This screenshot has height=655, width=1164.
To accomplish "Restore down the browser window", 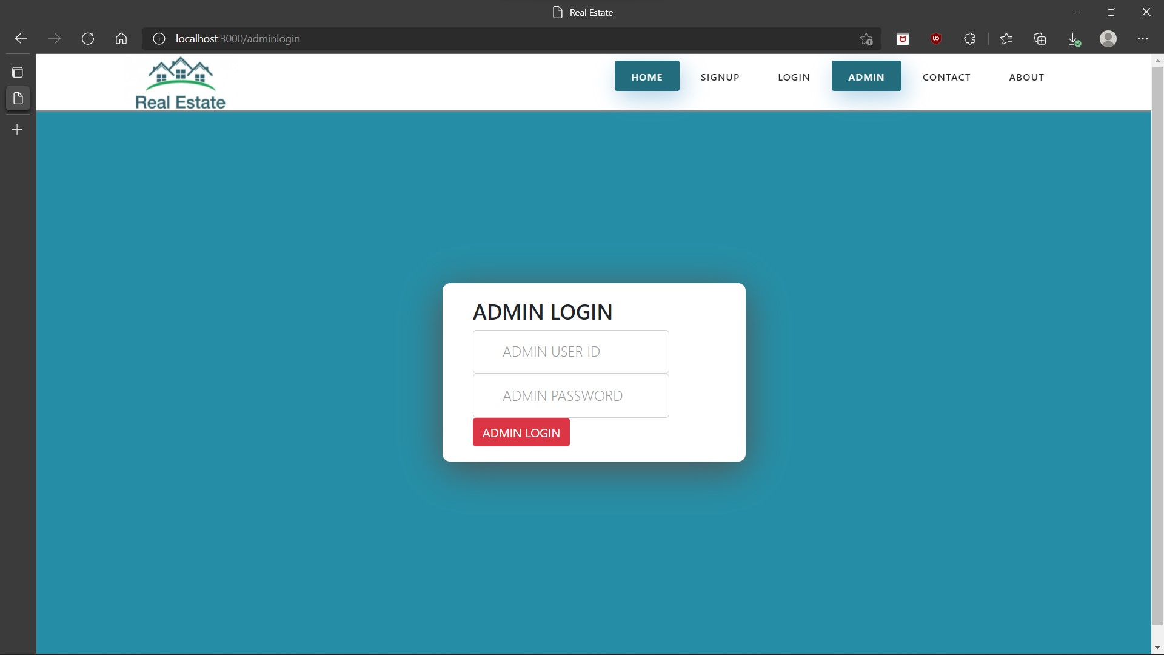I will click(x=1111, y=12).
